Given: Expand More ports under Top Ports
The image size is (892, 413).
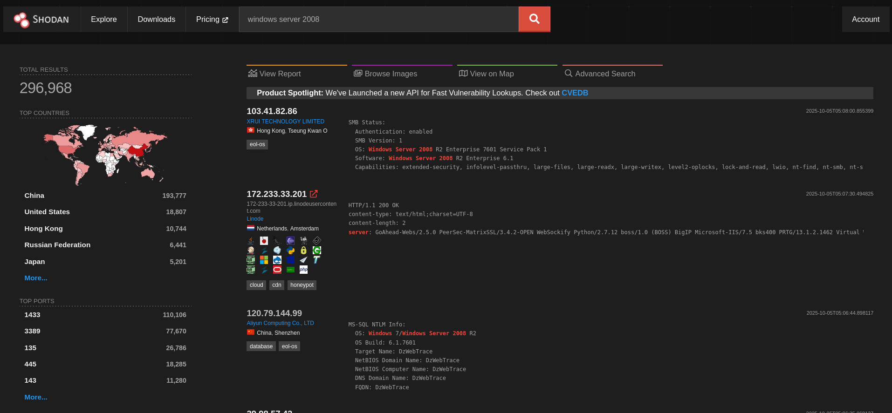Looking at the screenshot, I should [36, 397].
